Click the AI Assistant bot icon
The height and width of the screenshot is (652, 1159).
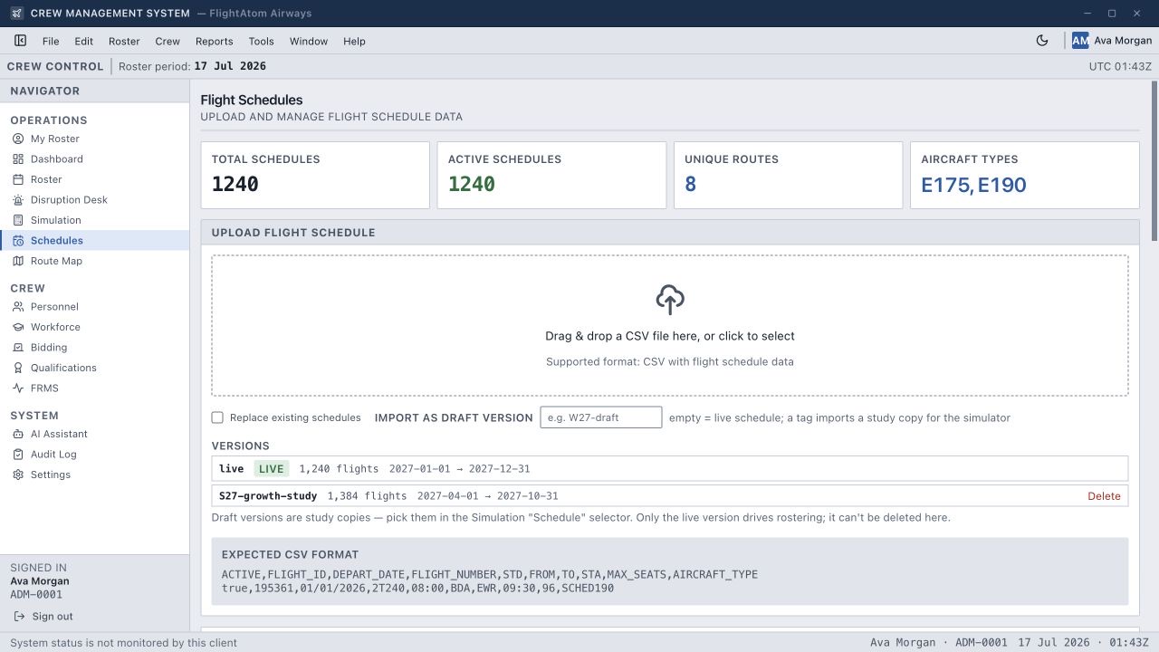tap(18, 434)
